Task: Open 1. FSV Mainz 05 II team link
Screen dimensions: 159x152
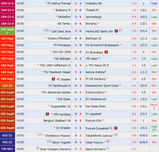Action: click(97, 65)
